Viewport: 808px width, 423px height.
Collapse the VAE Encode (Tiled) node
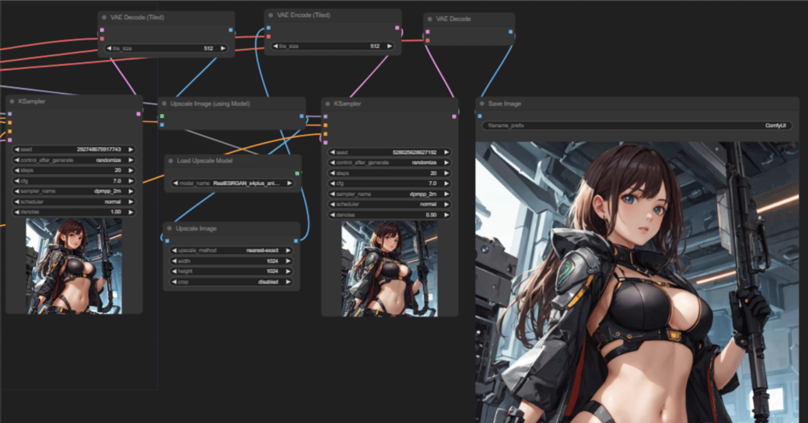point(270,15)
